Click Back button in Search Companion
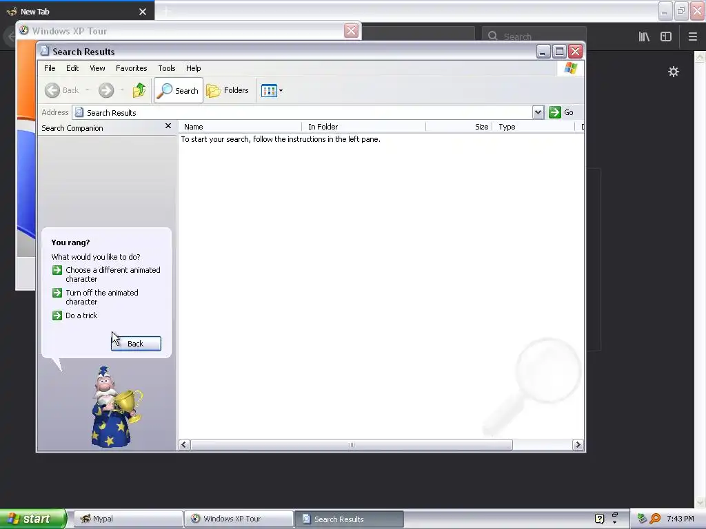706x529 pixels. 136,344
